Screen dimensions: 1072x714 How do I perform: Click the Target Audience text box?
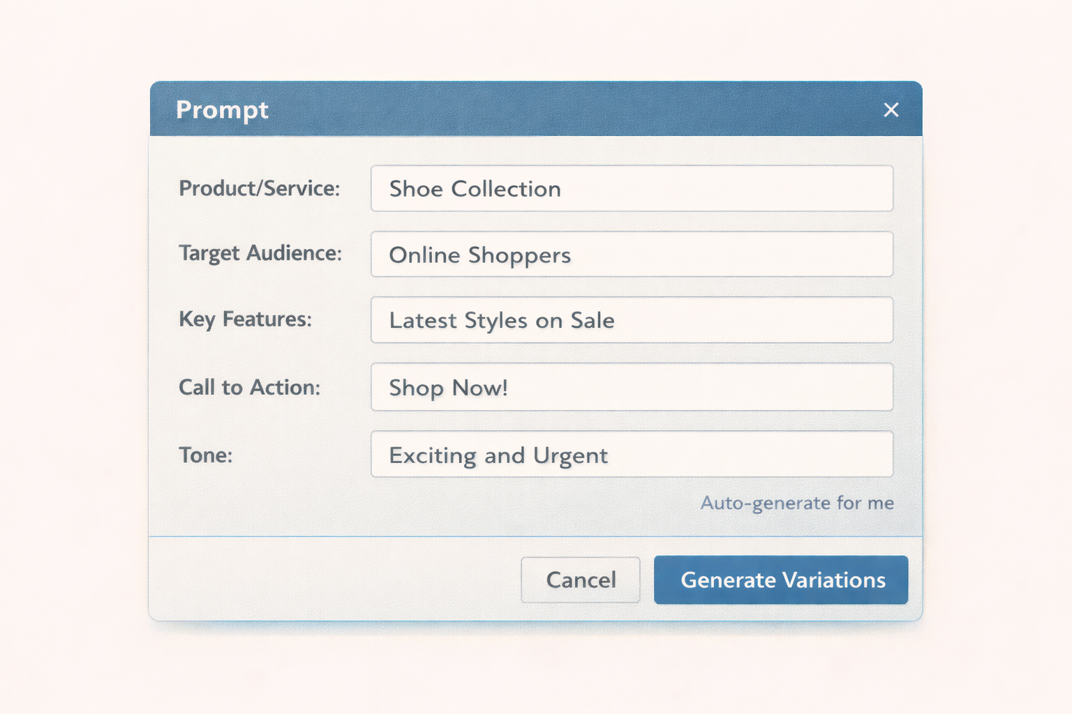[x=632, y=255]
